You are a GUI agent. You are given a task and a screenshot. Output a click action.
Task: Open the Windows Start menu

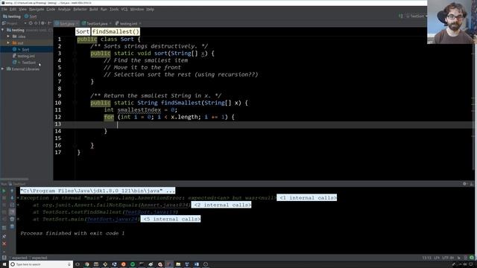pos(4,264)
